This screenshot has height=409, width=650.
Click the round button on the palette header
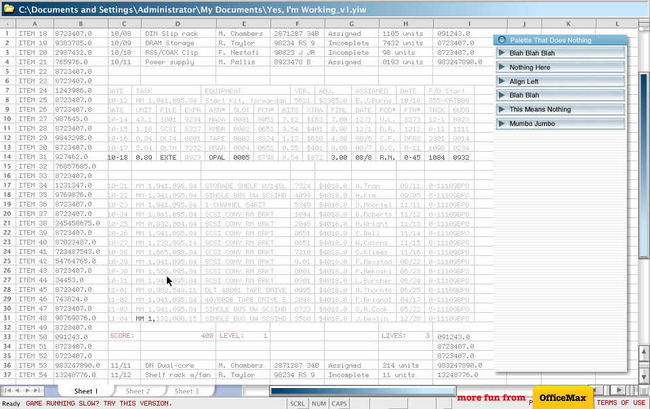pyautogui.click(x=502, y=40)
